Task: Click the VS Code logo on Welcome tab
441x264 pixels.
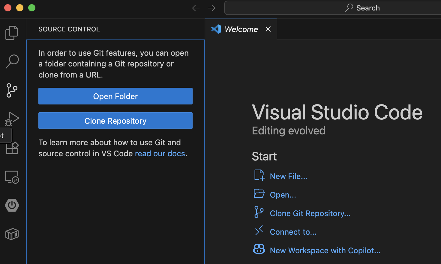Action: coord(216,29)
